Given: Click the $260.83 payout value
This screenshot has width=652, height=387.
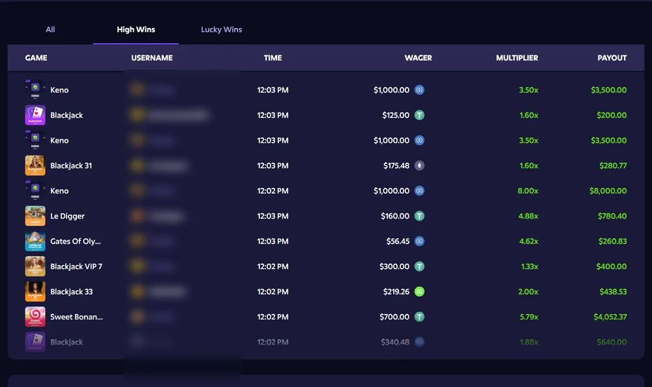Looking at the screenshot, I should (612, 241).
